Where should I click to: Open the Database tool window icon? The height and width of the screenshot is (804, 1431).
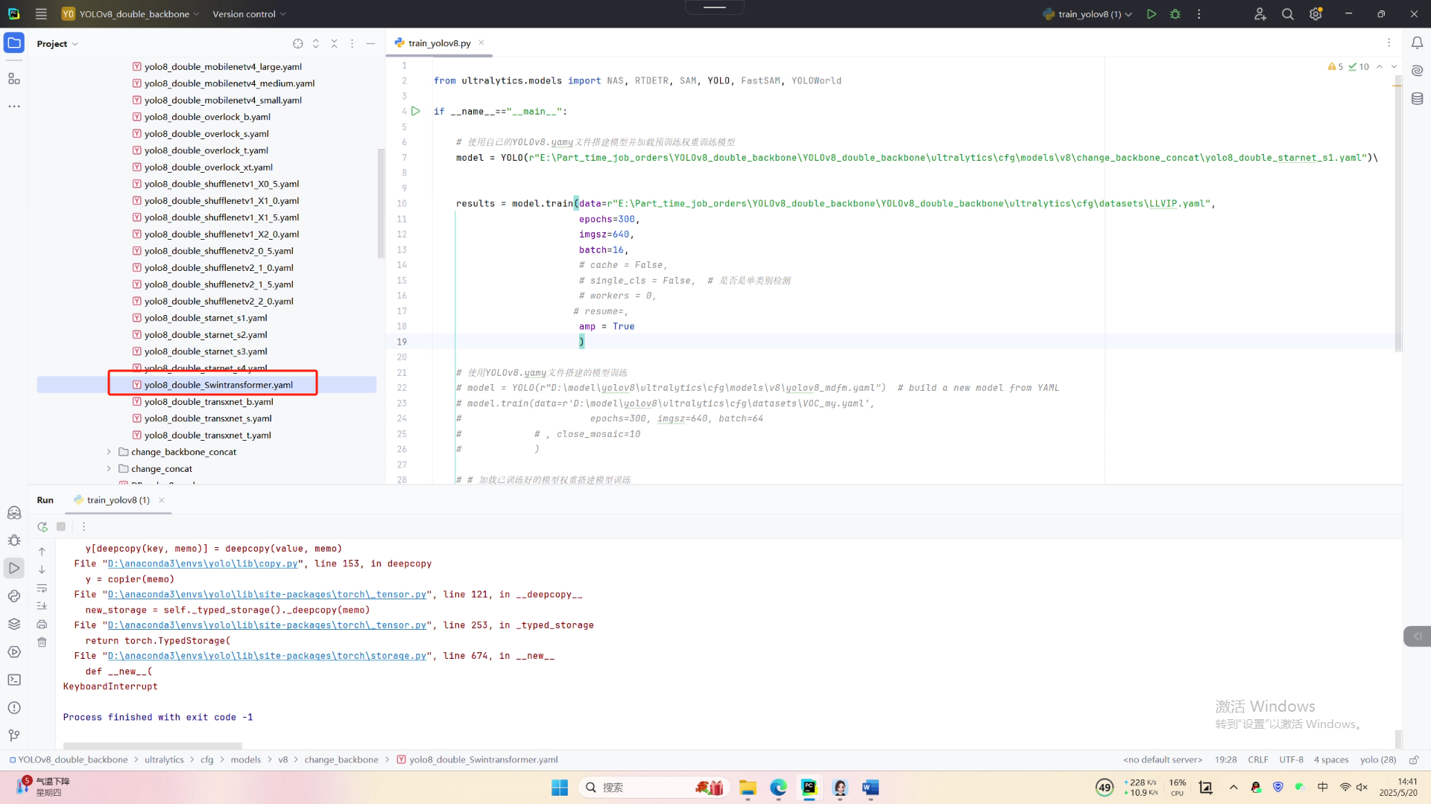tap(1417, 99)
